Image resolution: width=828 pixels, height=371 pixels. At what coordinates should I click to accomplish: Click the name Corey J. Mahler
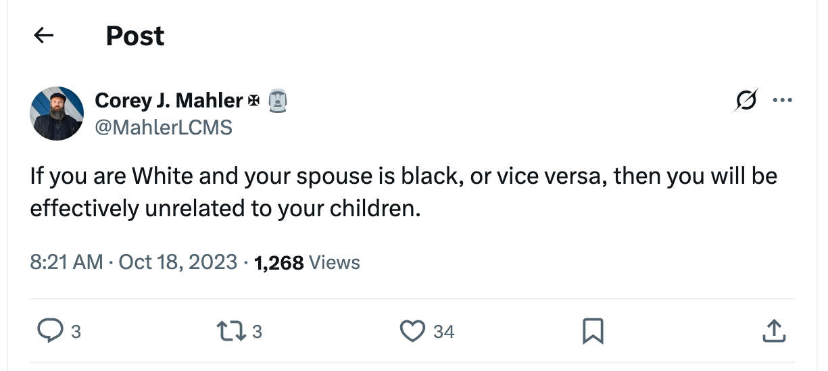[x=168, y=101]
